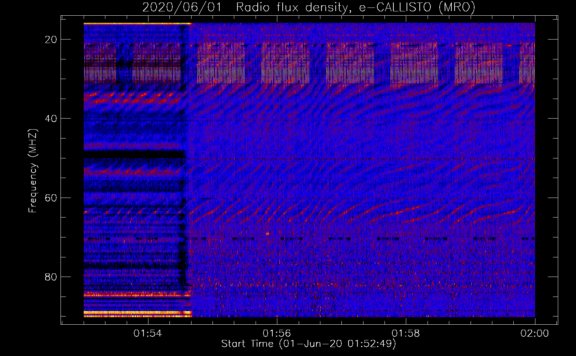576x356 pixels.
Task: Click the 60 MHz frequency tick label
Action: [51, 198]
